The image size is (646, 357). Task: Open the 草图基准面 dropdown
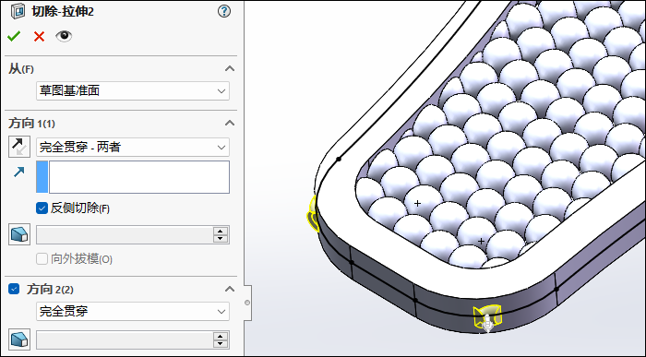pos(133,90)
